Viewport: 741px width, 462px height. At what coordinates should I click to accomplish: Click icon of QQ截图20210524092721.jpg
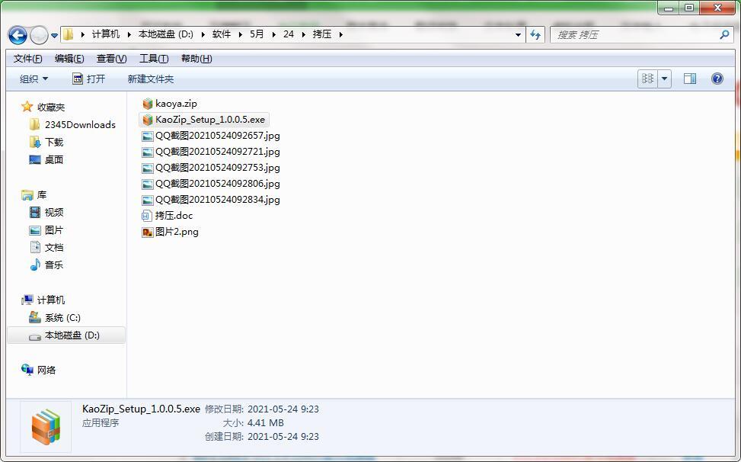[148, 152]
